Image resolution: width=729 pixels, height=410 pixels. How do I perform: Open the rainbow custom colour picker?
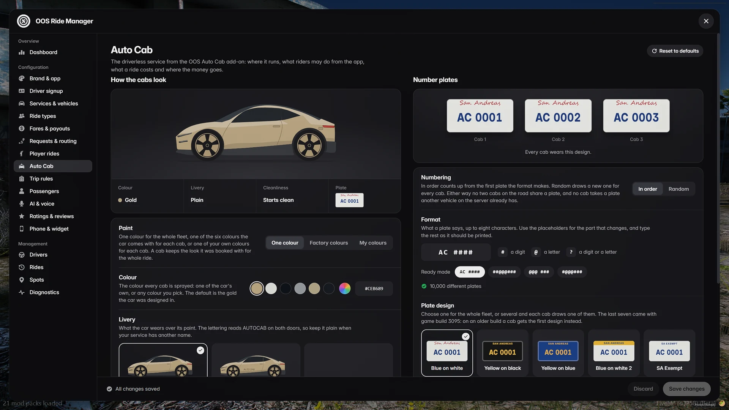tap(345, 289)
